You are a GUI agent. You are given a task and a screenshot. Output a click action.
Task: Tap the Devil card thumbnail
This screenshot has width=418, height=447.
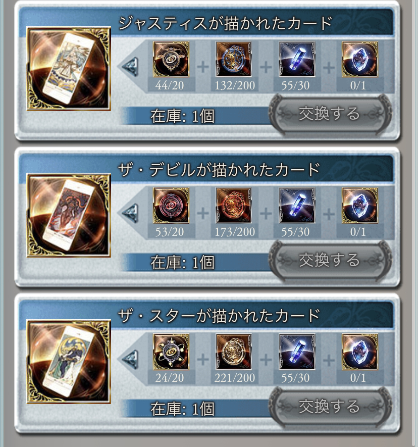click(x=69, y=215)
